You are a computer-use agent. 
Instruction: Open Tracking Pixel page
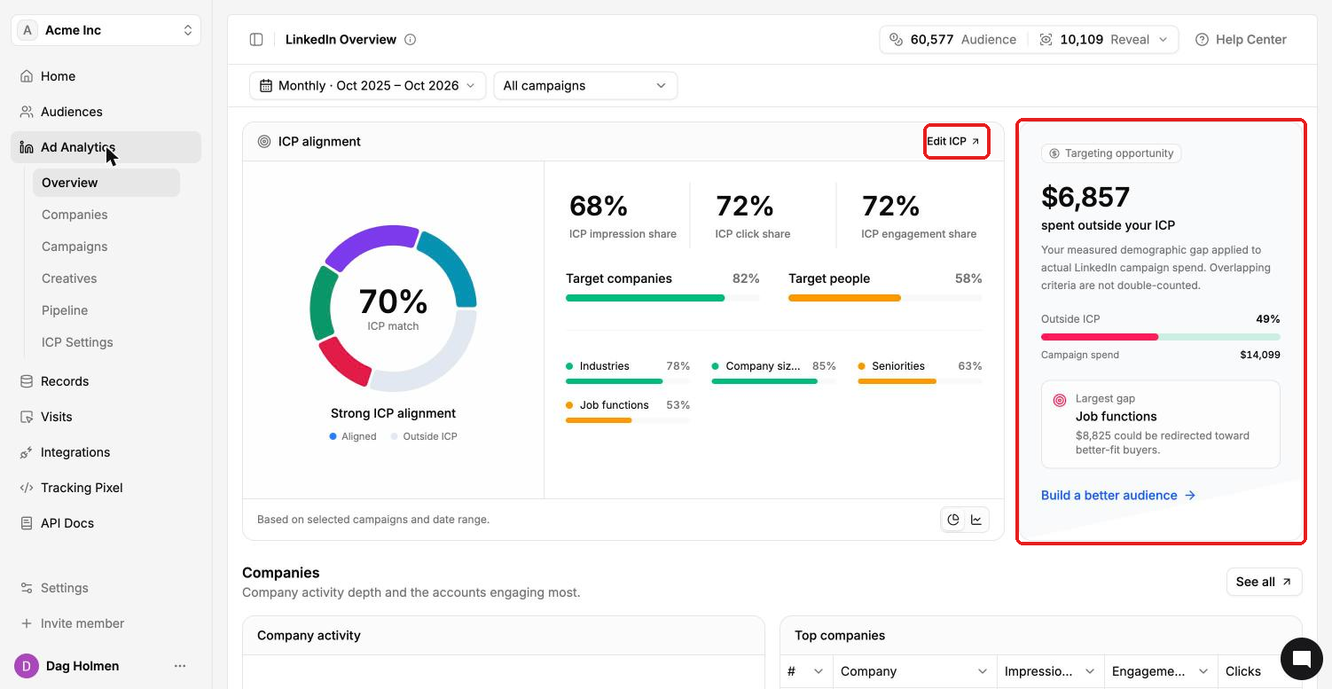pyautogui.click(x=106, y=488)
